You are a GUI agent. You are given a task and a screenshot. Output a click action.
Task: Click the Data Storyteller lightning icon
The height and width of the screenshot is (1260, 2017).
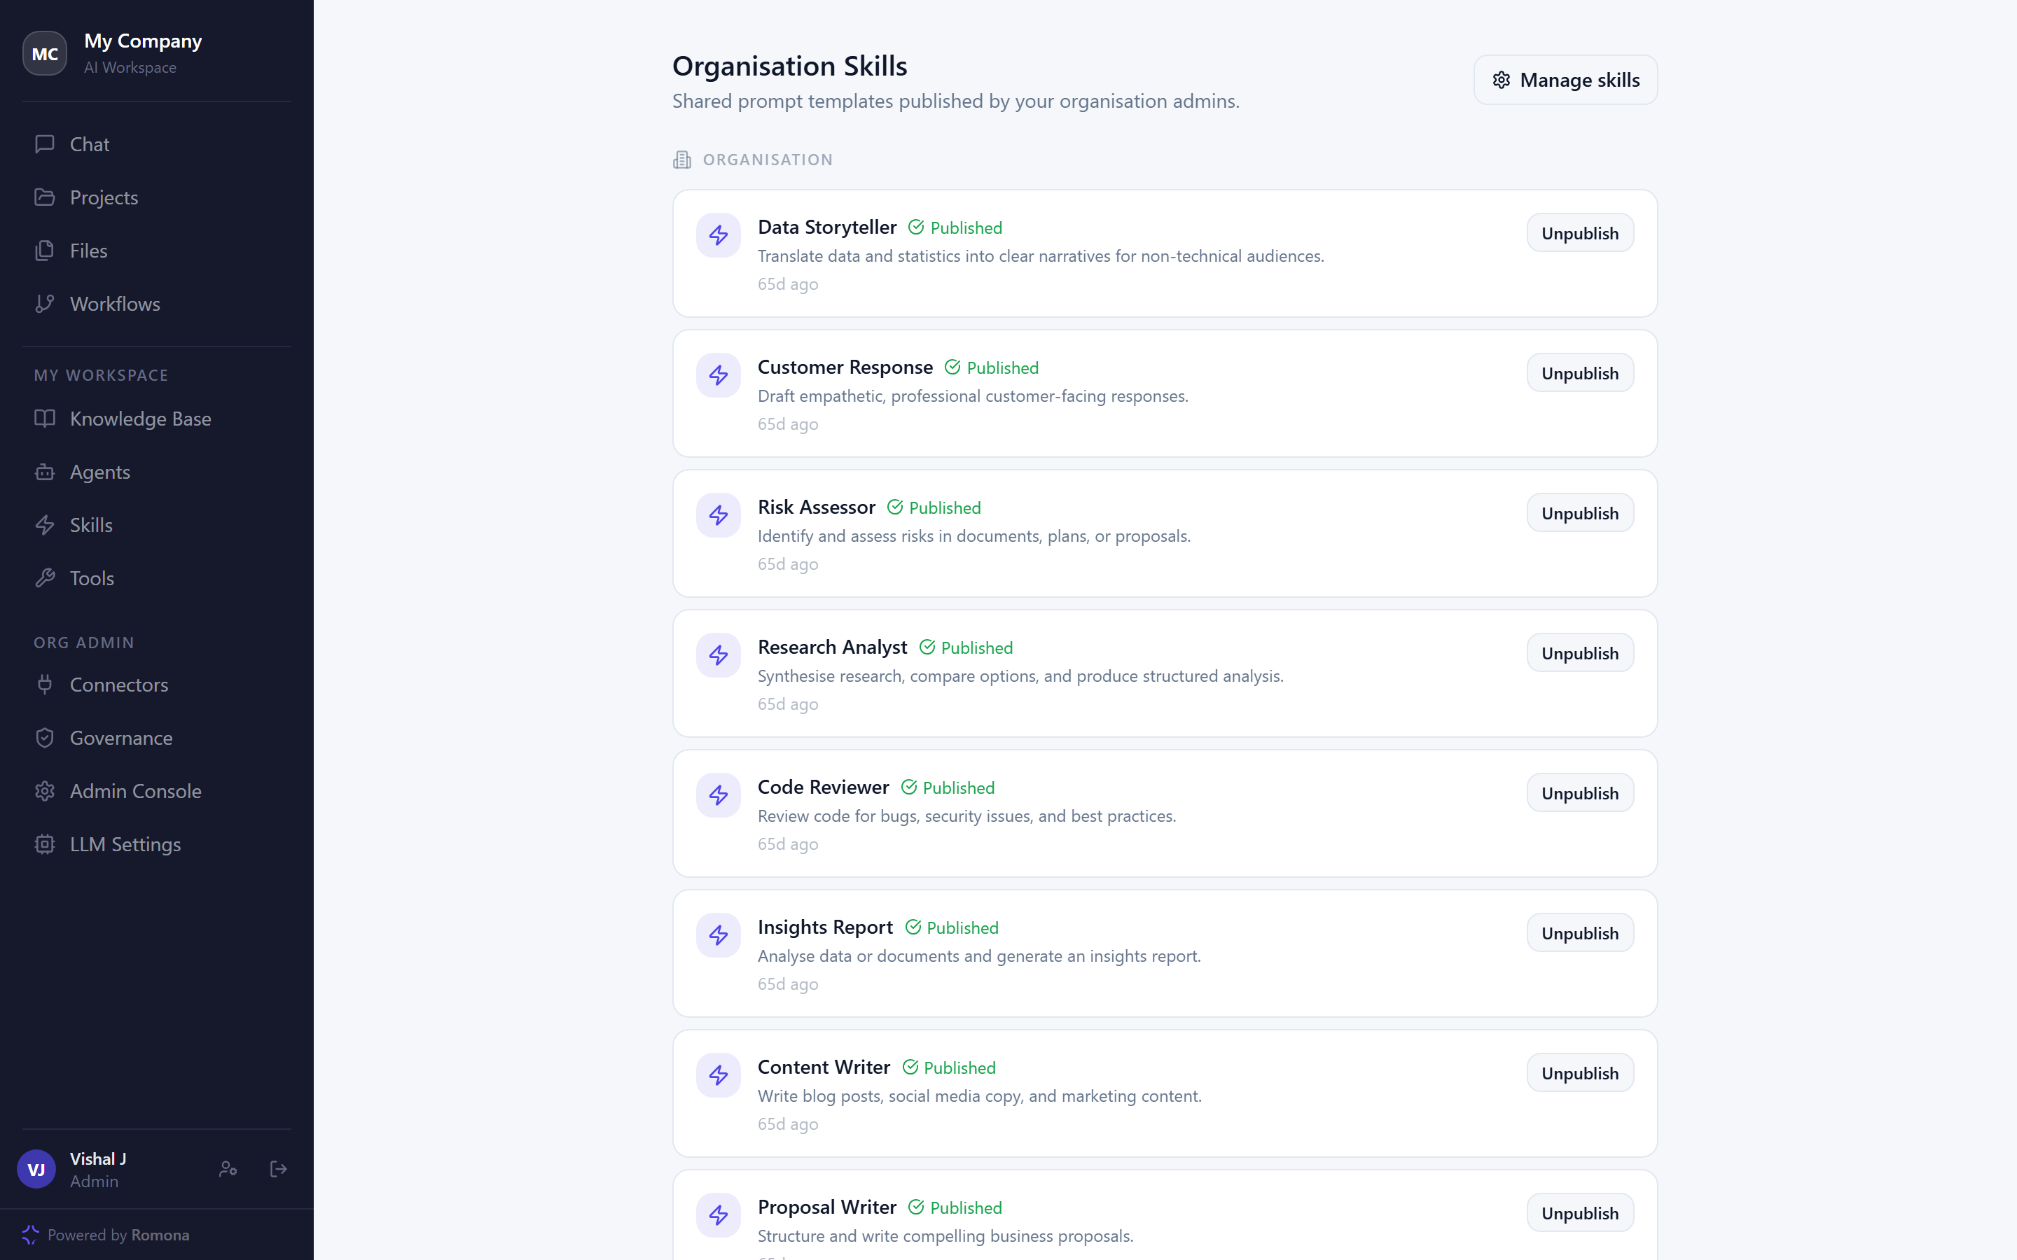pyautogui.click(x=719, y=235)
